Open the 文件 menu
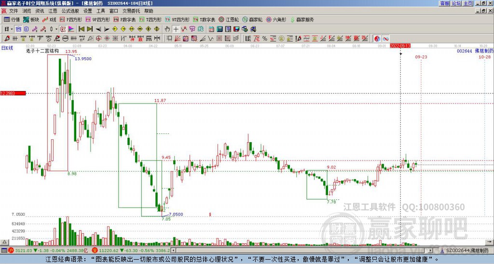Viewport: 494px width, 264px height. [14, 11]
